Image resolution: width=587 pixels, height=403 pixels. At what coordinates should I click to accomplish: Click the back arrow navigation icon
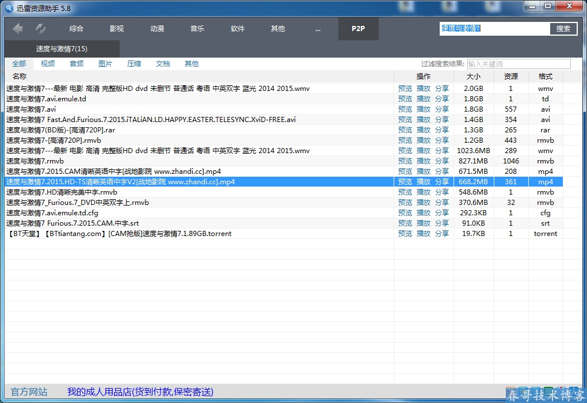pos(18,28)
